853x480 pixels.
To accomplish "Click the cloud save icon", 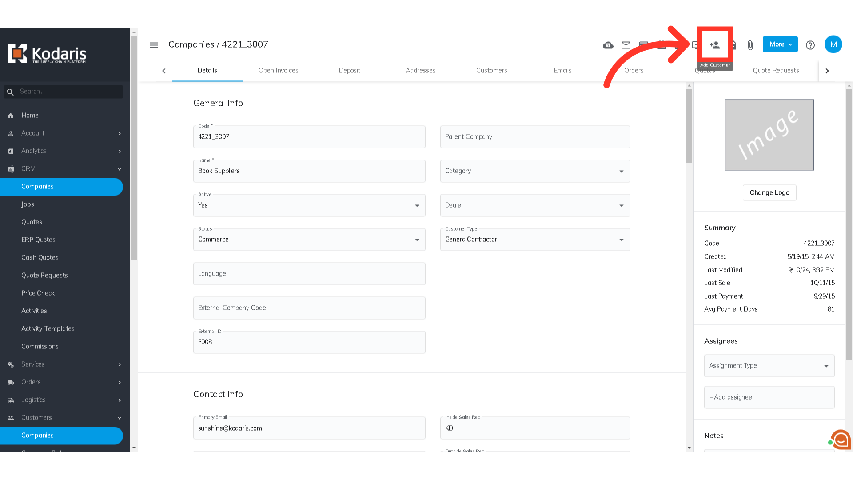I will pyautogui.click(x=608, y=45).
